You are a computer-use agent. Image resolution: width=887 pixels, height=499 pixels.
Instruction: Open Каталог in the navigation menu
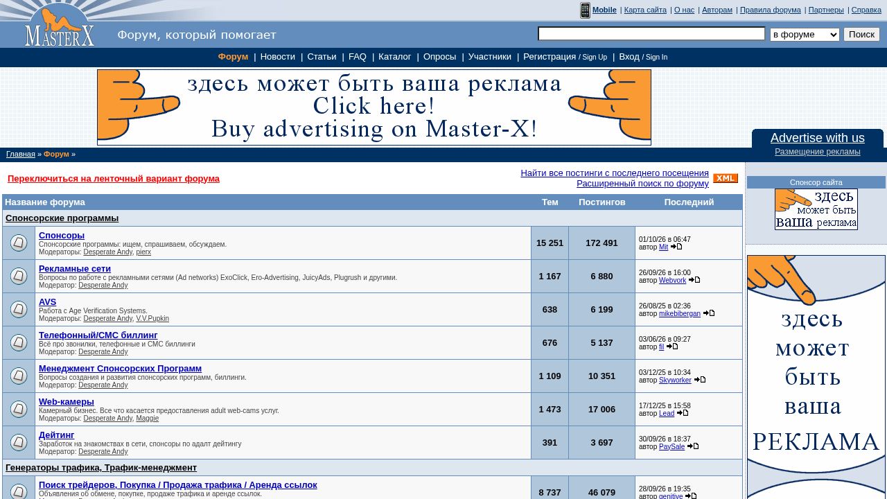[395, 57]
